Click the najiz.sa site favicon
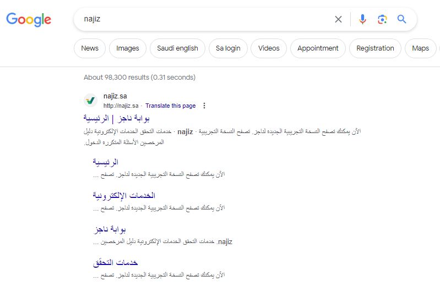Image resolution: width=440 pixels, height=287 pixels. 90,100
